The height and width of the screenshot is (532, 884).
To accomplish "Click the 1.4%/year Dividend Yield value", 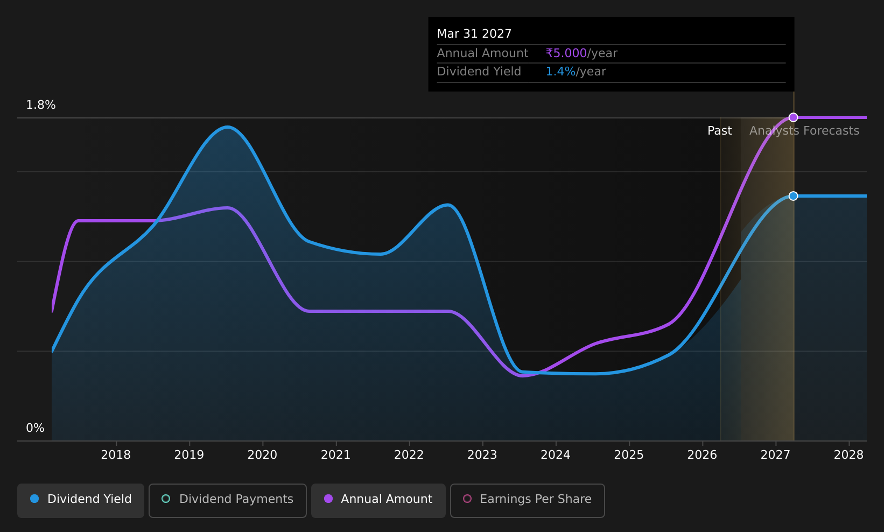I will 576,72.
